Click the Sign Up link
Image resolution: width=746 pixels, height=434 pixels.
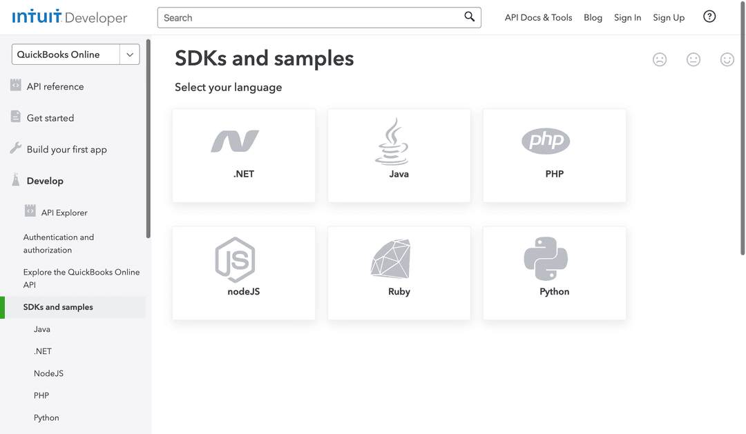[x=669, y=17]
